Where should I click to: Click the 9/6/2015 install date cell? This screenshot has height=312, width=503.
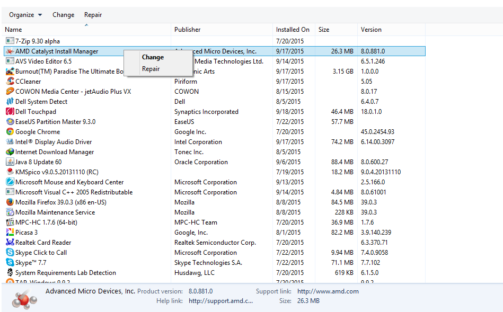[288, 162]
